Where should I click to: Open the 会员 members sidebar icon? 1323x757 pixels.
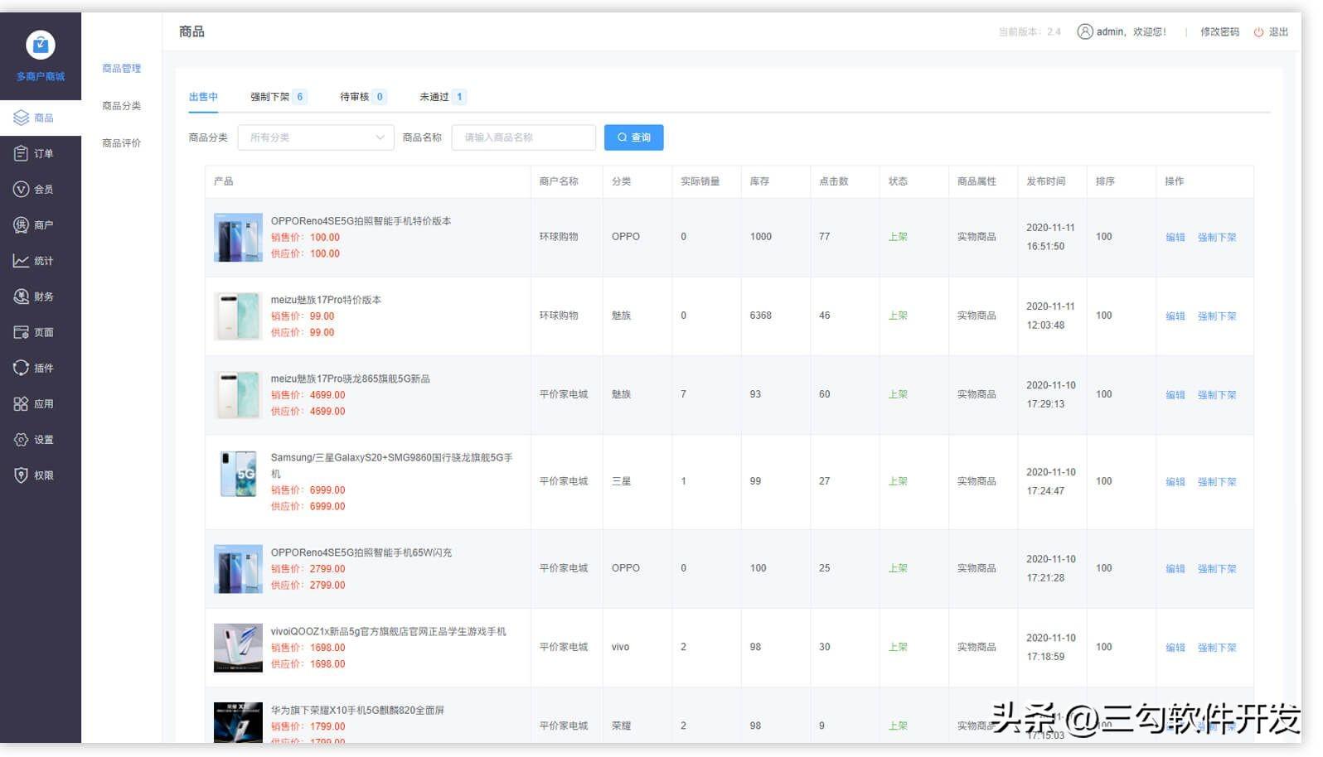point(21,189)
